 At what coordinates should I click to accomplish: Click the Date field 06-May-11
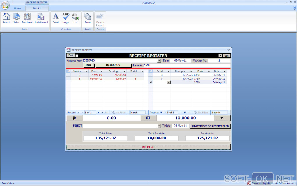(x=180, y=60)
